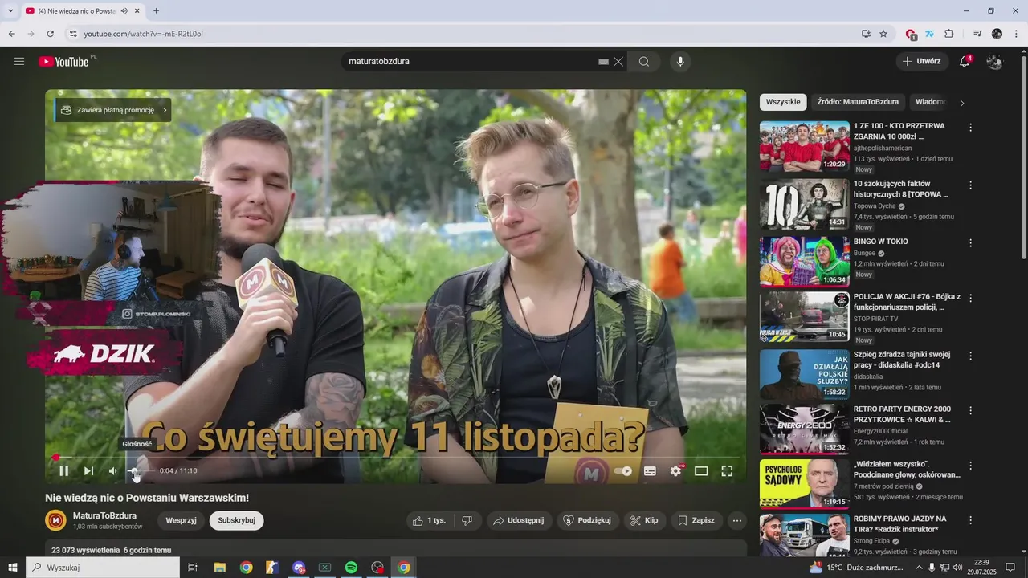This screenshot has width=1028, height=578.
Task: Show more filter chips with arrow
Action: [962, 103]
